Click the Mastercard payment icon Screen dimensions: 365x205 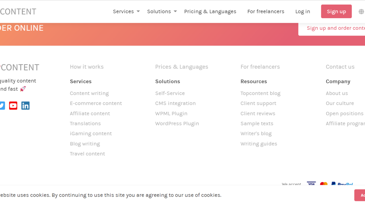point(324,184)
